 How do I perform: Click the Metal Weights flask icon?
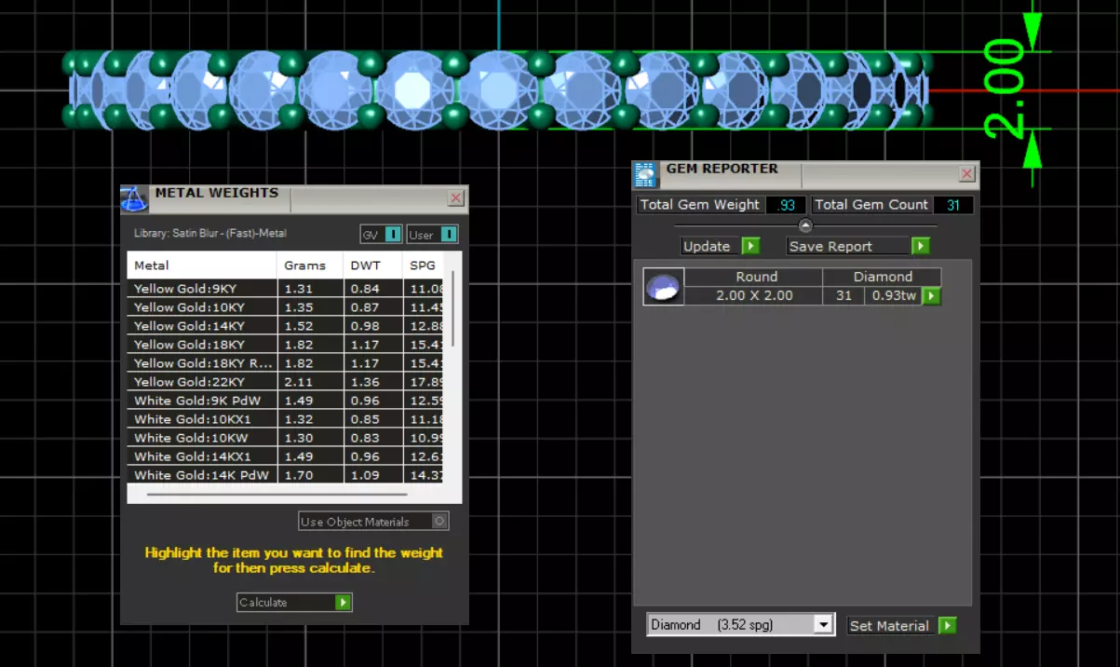(x=134, y=199)
